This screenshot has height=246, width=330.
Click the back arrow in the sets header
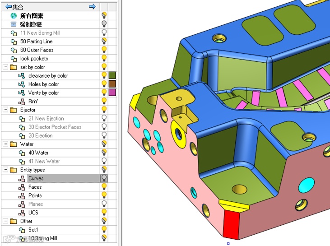(x=8, y=7)
